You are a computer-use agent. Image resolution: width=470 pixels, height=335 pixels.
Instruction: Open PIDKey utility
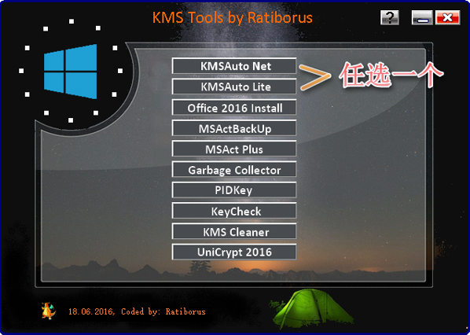tap(234, 190)
